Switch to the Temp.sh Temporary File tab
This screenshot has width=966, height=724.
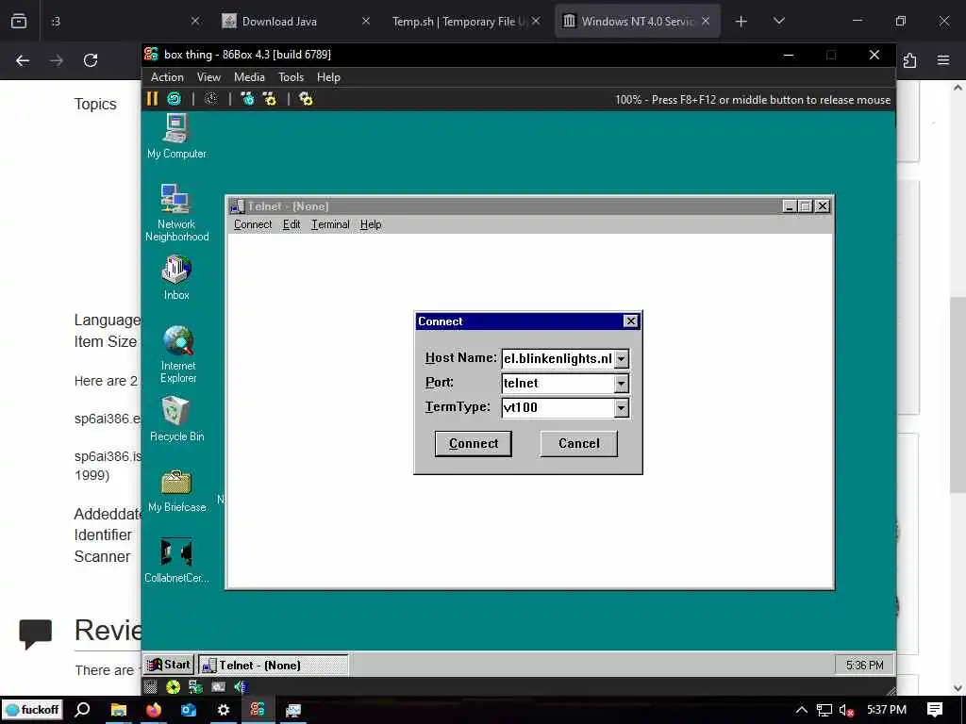point(467,21)
